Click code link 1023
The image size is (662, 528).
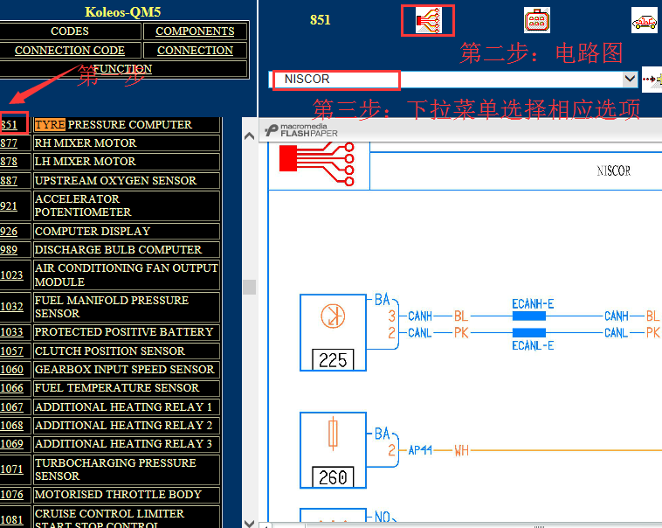tap(11, 275)
